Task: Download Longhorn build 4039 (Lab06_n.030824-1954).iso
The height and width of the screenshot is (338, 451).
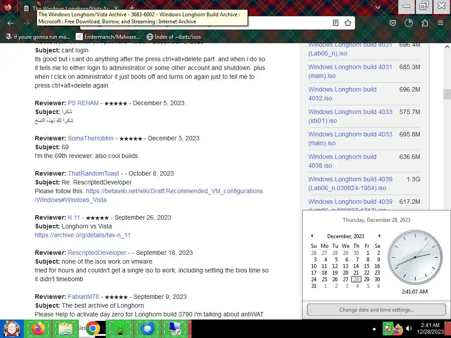Action: [350, 184]
